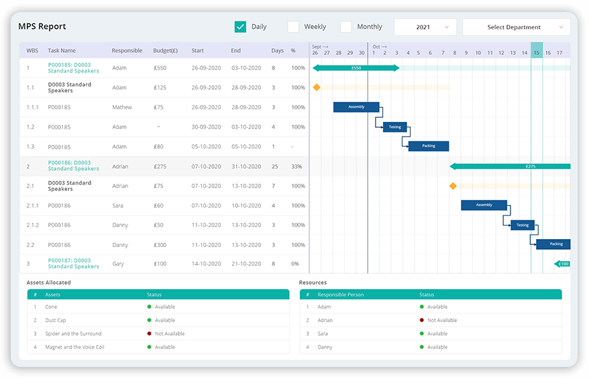589x379 pixels.
Task: Open the P000185: D0003 Standard Speakers link
Action: click(73, 68)
